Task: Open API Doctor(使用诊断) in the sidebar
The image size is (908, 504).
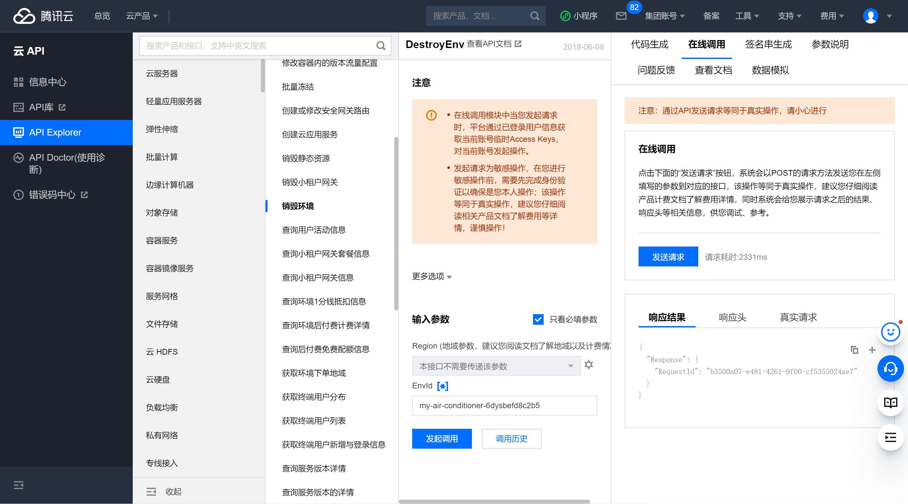Action: tap(66, 163)
